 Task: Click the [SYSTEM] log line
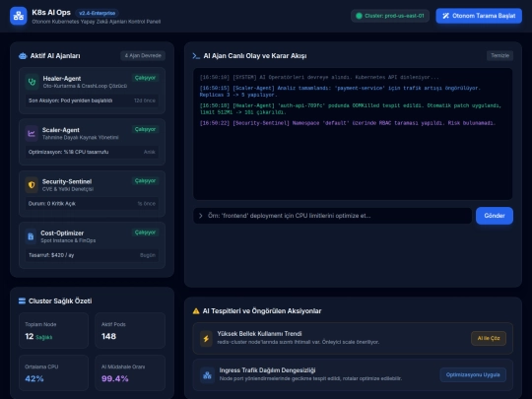[x=319, y=78]
